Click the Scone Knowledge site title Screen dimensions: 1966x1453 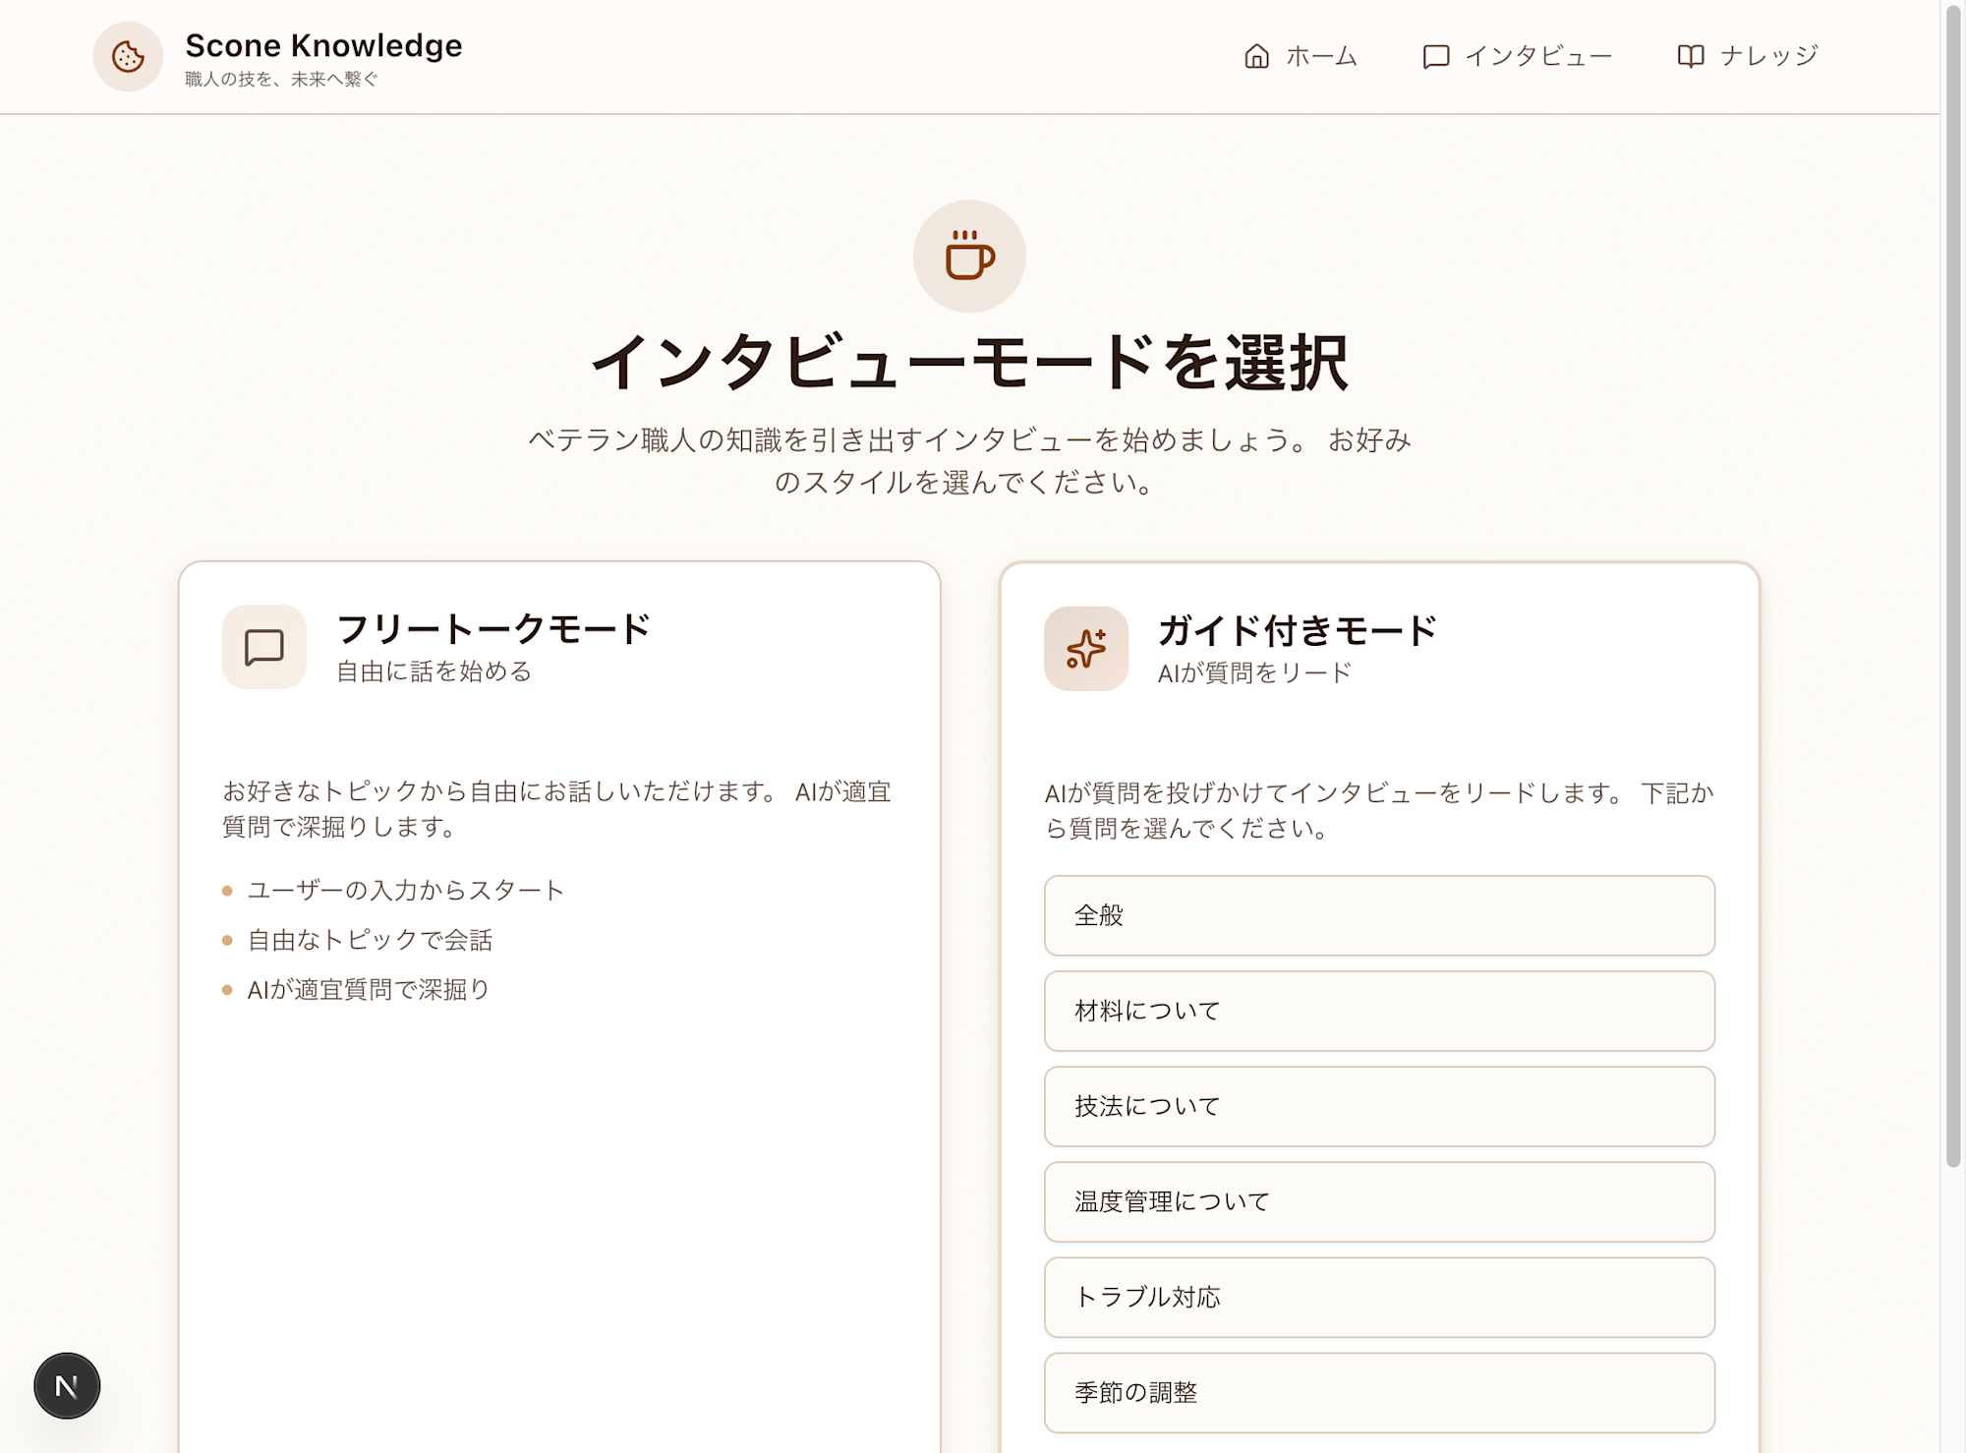323,45
